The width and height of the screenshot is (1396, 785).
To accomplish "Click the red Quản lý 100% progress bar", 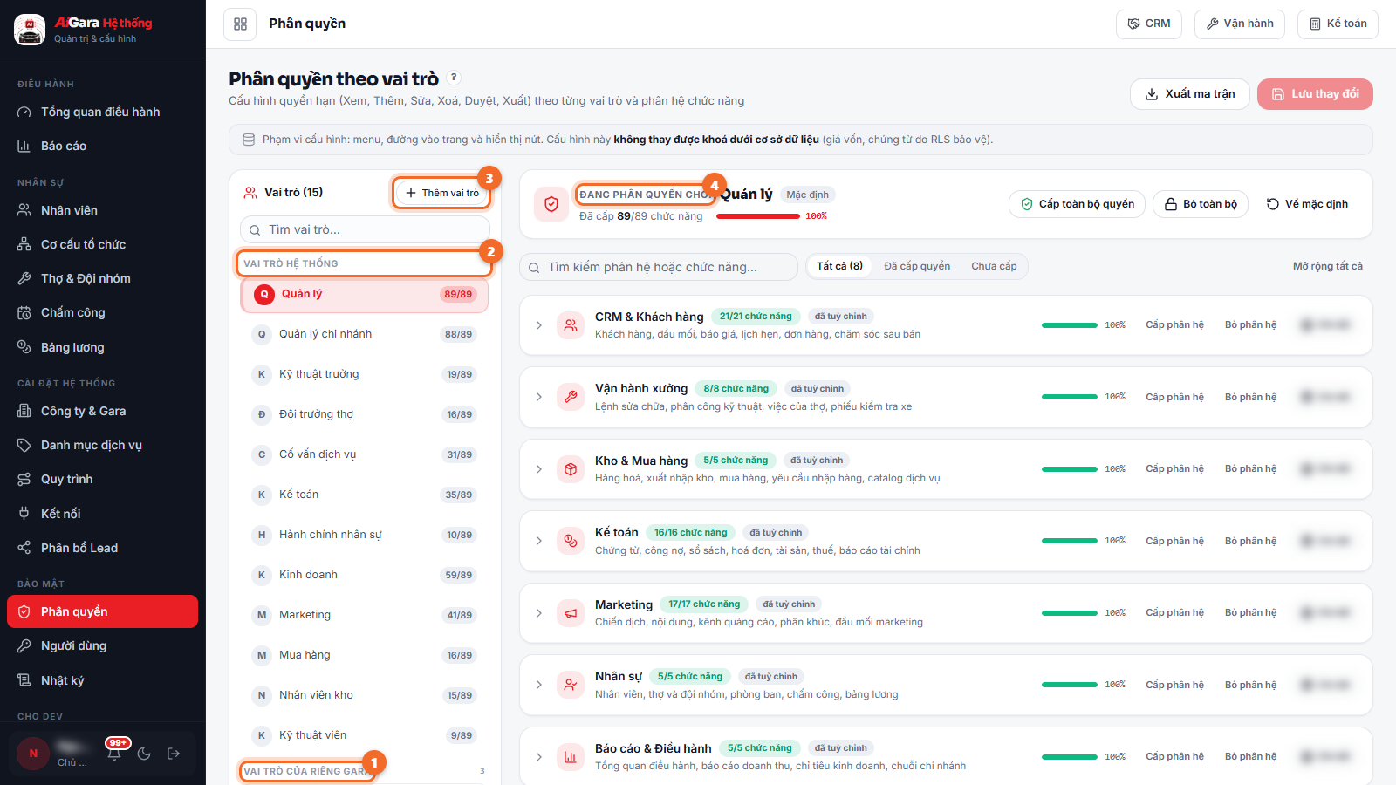I will [x=757, y=216].
